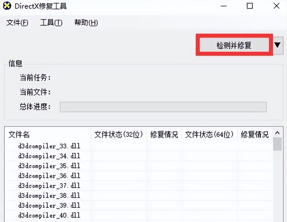Pick d3dcompiler_37.dll from the file list
The height and width of the screenshot is (222, 287).
coord(49,186)
